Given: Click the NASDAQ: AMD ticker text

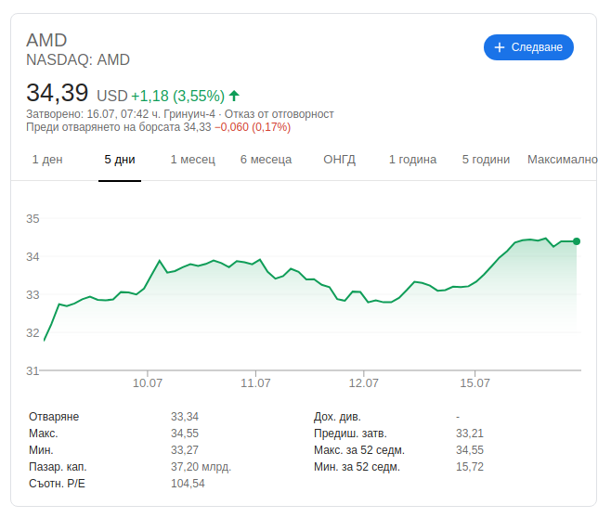Looking at the screenshot, I should click(78, 60).
